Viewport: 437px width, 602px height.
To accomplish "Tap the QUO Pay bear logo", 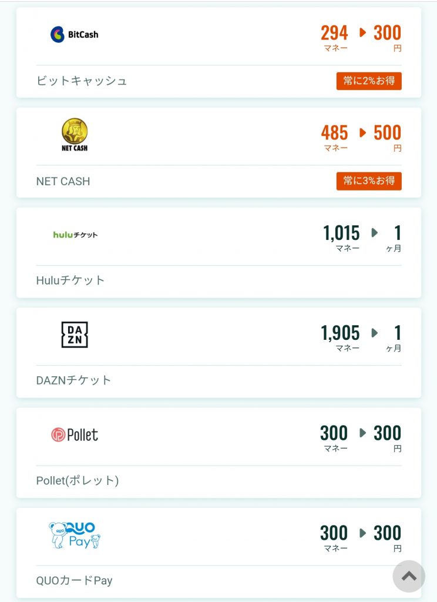I will coord(75,535).
